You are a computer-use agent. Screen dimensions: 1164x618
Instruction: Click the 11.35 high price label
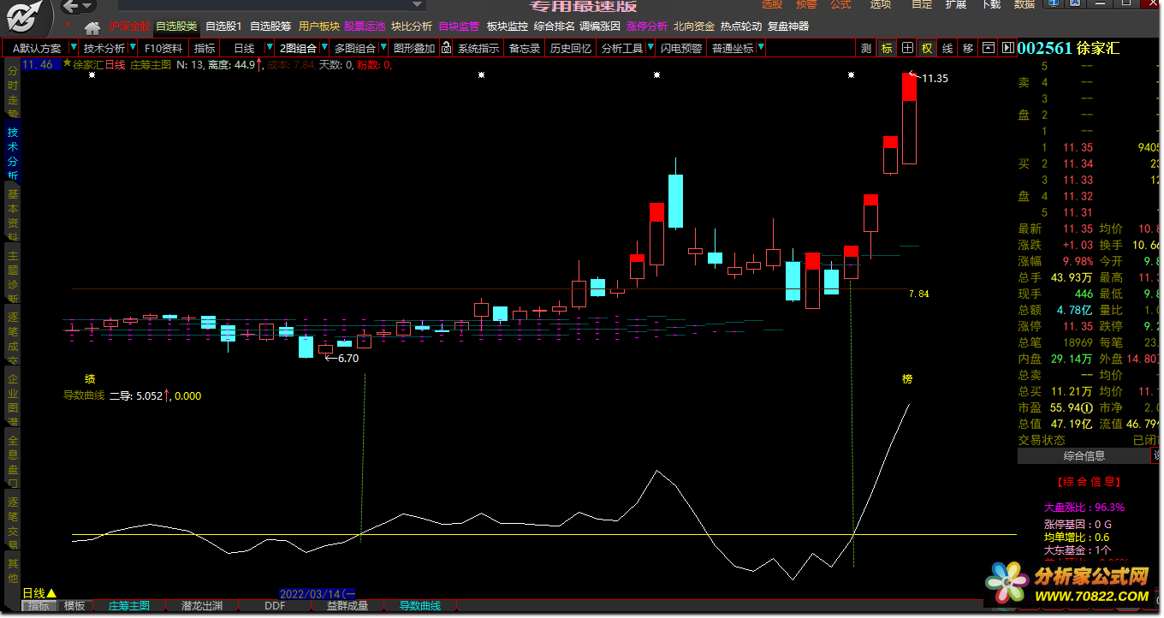click(x=935, y=78)
